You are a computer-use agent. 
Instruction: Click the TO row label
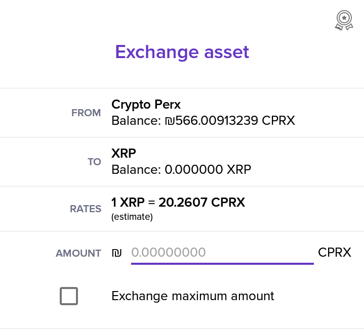94,162
